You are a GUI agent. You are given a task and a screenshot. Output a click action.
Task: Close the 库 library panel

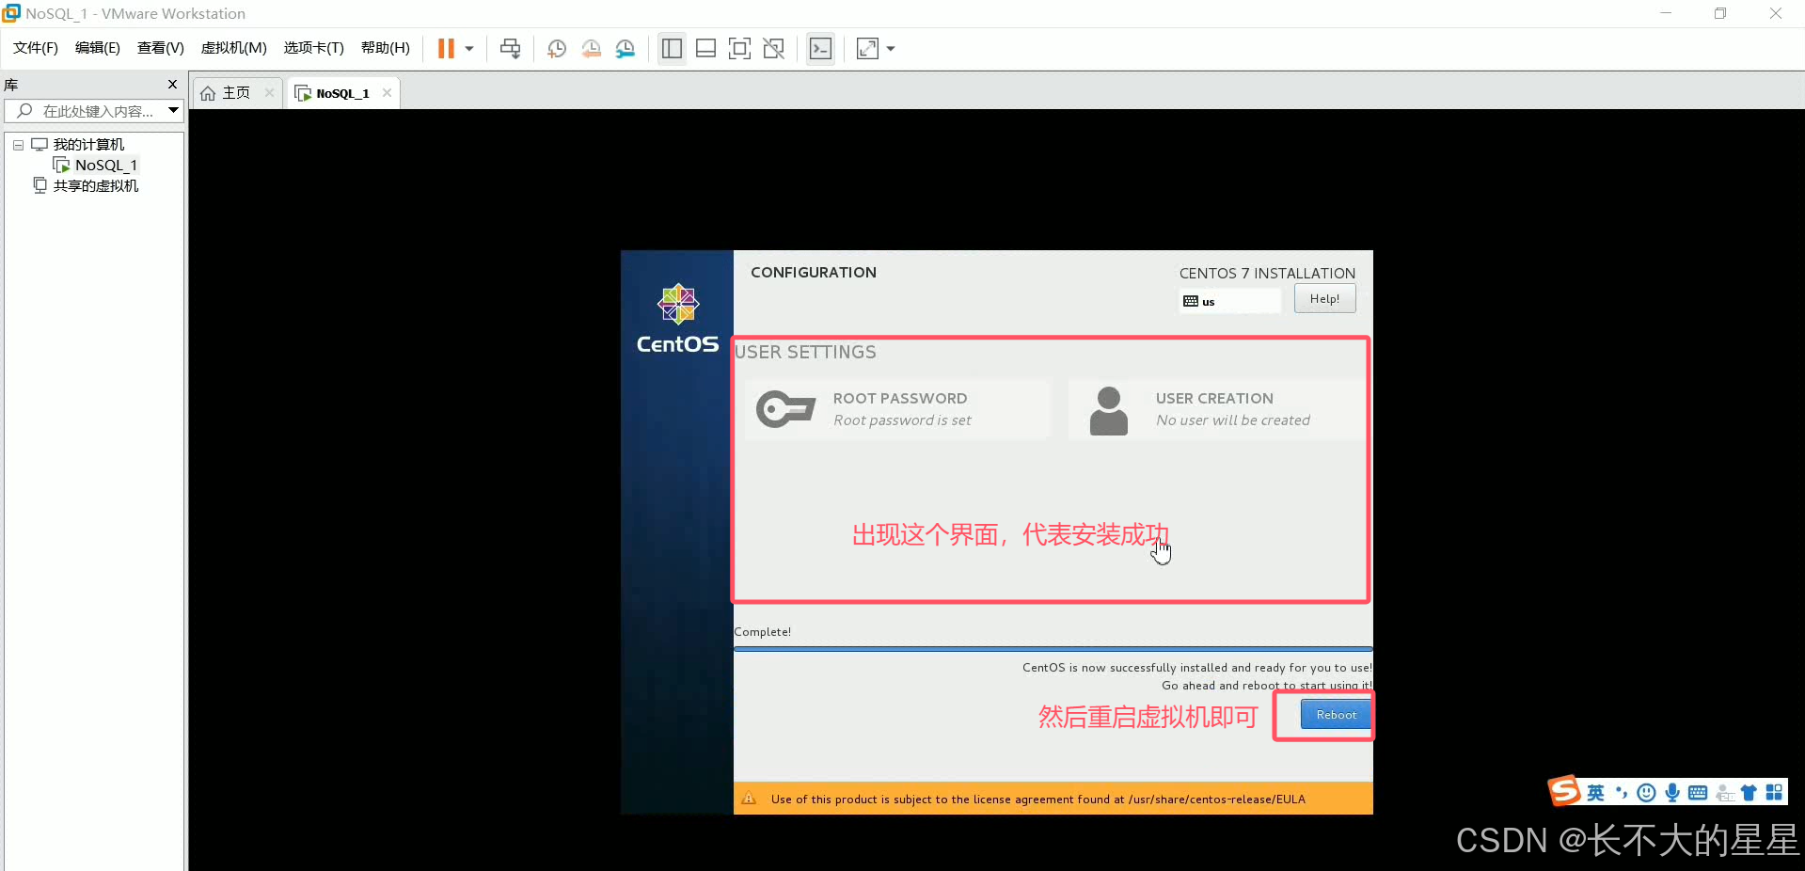click(172, 85)
